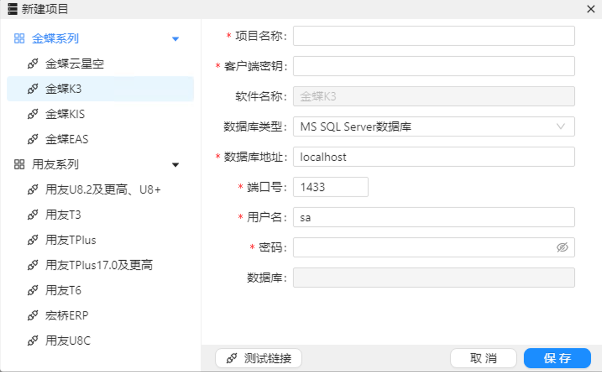The height and width of the screenshot is (372, 602).
Task: Click the grid icon next to 金蝶系列
Action: click(19, 39)
